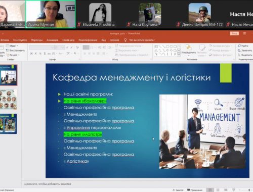Viewport: 253px width, 192px height.
Task: Open the Переходы ribbon tab
Action: point(37,40)
